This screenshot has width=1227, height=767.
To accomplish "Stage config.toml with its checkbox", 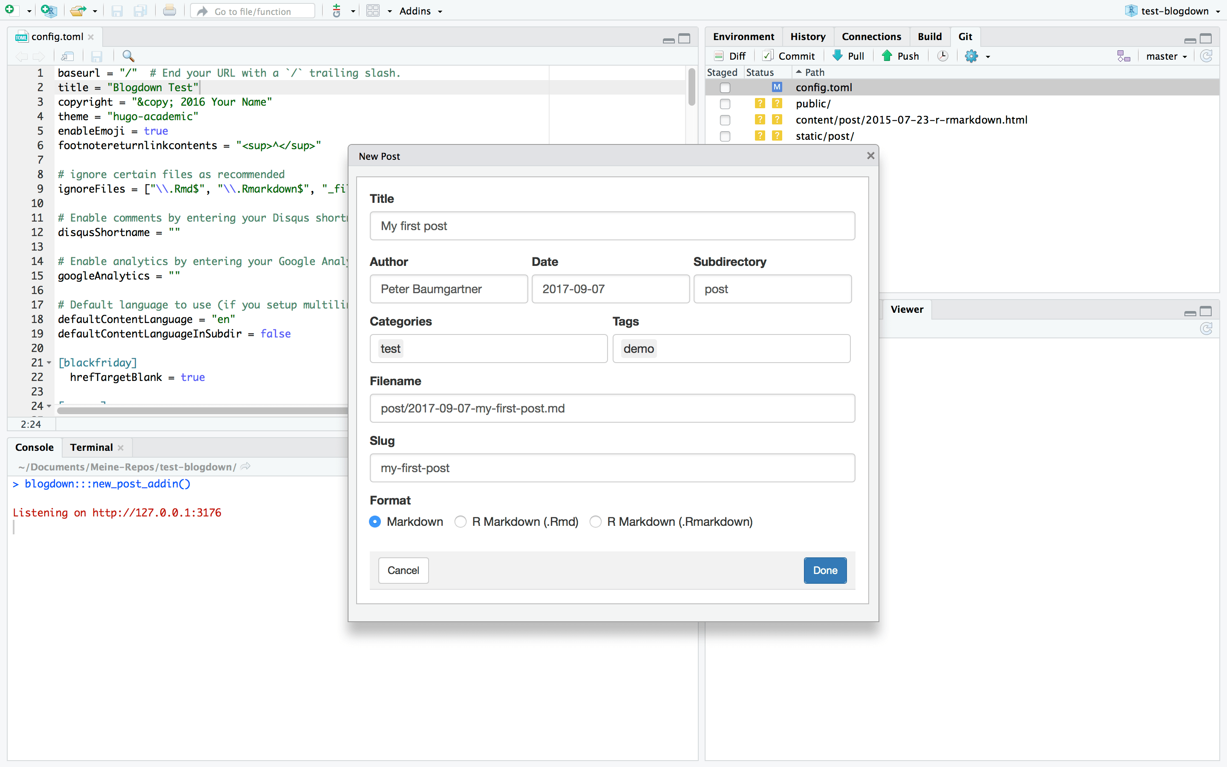I will tap(725, 87).
